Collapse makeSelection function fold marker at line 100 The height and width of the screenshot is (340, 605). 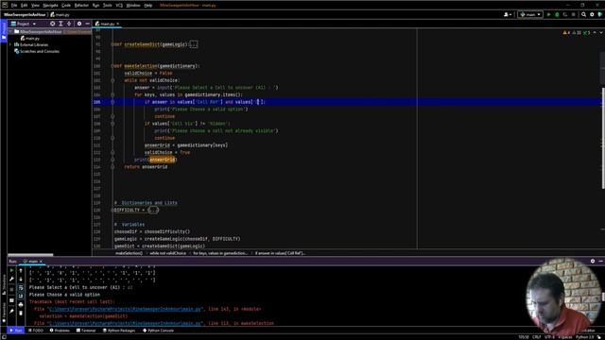(x=112, y=66)
